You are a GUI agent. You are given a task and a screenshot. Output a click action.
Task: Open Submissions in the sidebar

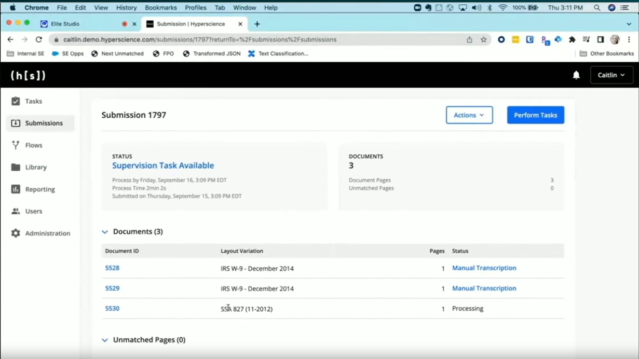click(x=40, y=123)
